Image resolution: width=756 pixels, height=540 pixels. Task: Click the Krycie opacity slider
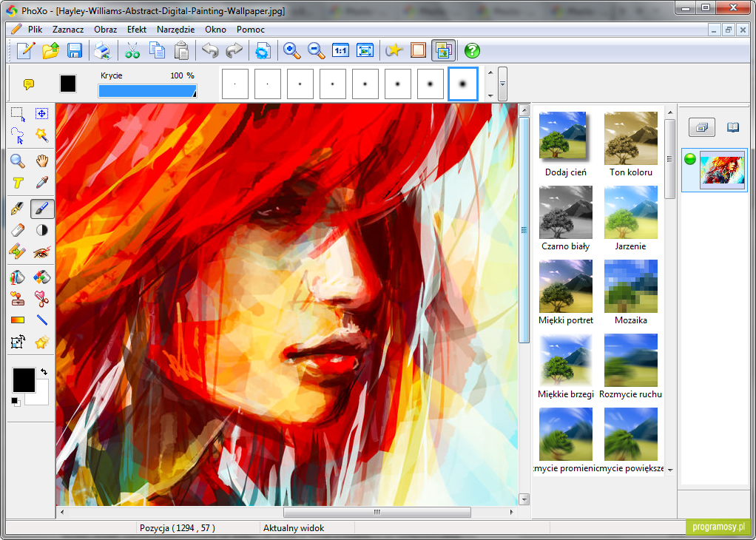[x=147, y=91]
